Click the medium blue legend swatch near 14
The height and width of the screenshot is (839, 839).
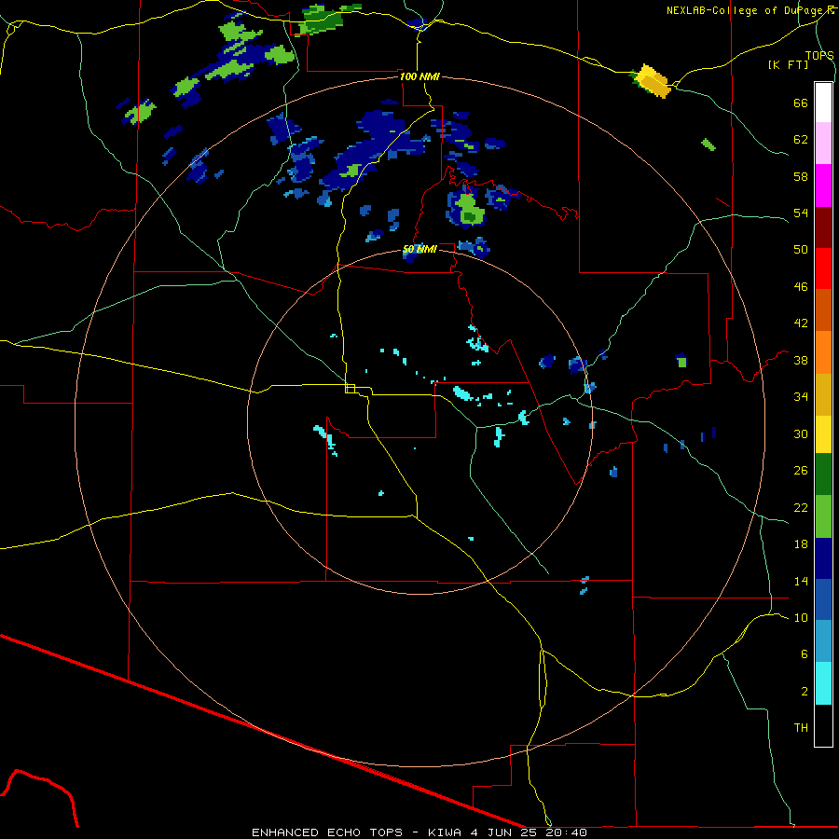(823, 599)
